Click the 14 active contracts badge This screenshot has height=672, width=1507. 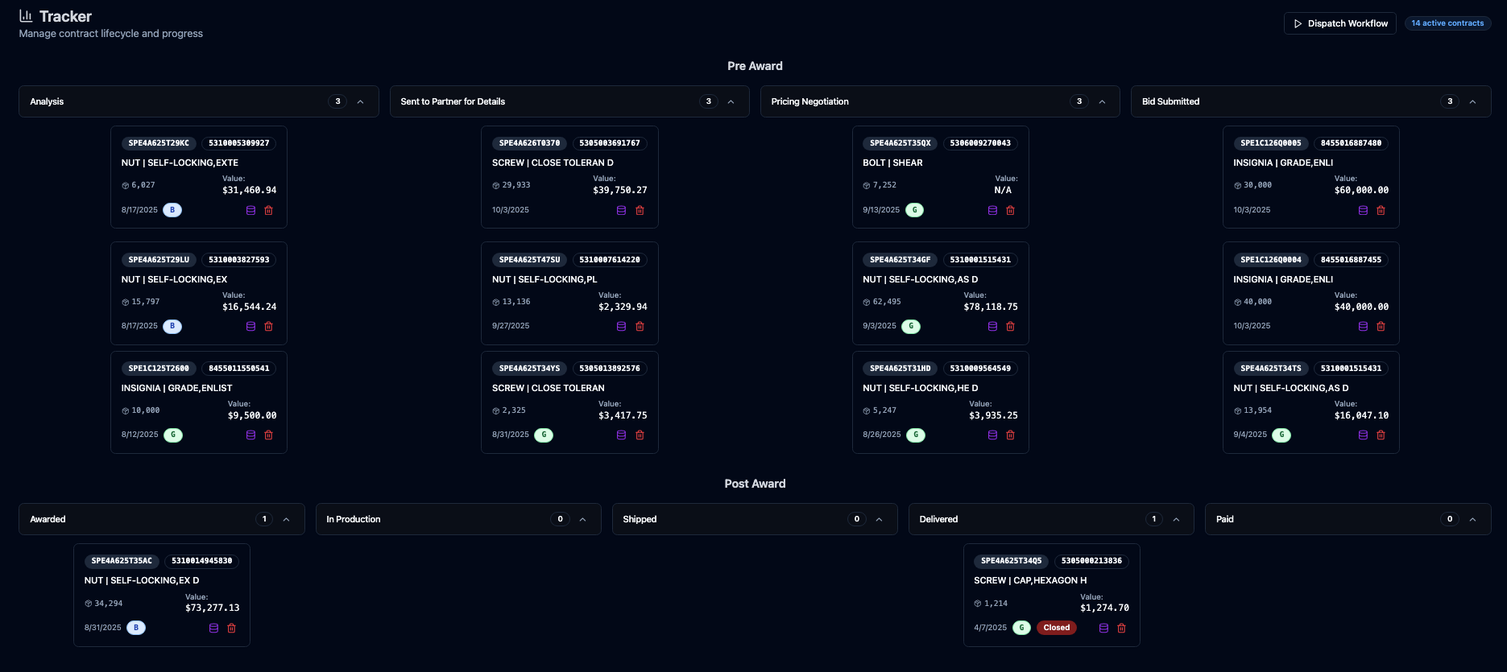point(1447,23)
